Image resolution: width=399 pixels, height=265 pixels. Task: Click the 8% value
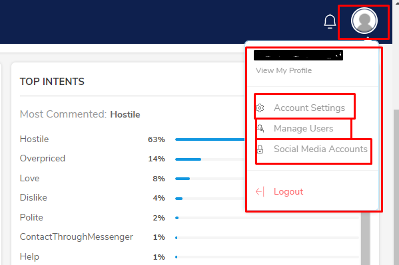(x=159, y=179)
